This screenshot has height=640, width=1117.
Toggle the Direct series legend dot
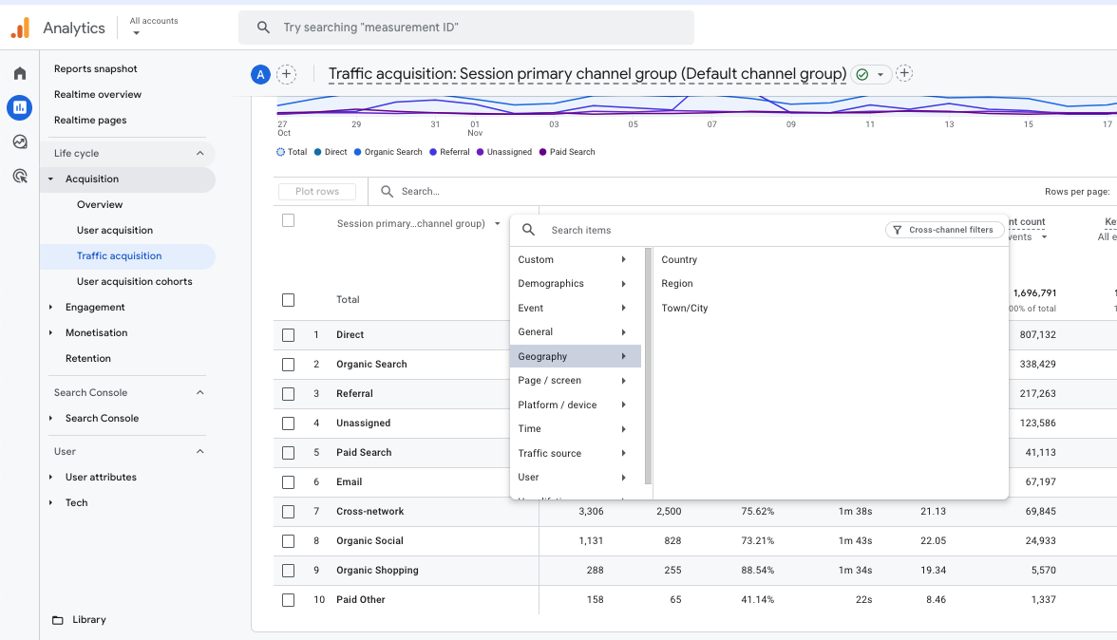coord(317,152)
